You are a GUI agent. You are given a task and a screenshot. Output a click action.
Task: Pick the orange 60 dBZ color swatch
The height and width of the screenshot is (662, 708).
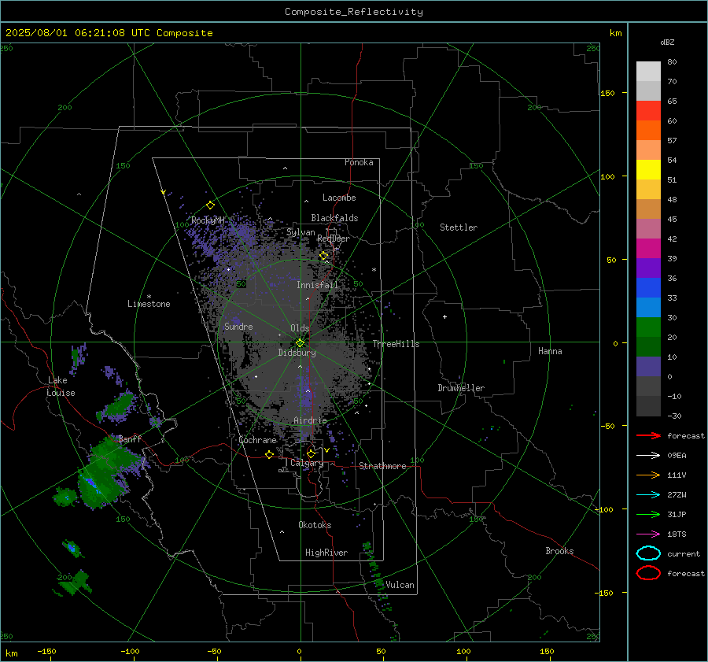[x=648, y=130]
